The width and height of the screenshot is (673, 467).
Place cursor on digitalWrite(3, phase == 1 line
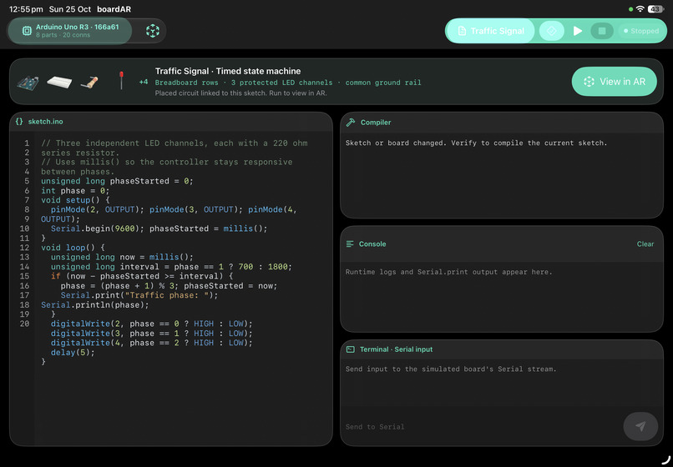151,334
